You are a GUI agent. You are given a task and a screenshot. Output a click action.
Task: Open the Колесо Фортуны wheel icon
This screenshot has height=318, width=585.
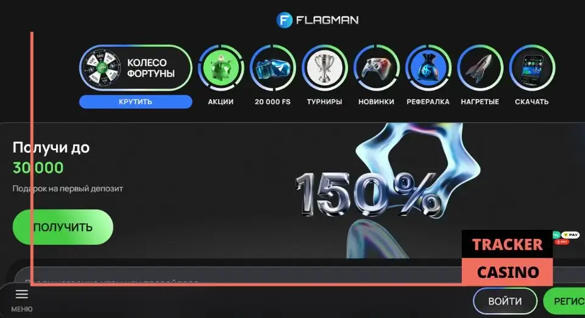(101, 67)
